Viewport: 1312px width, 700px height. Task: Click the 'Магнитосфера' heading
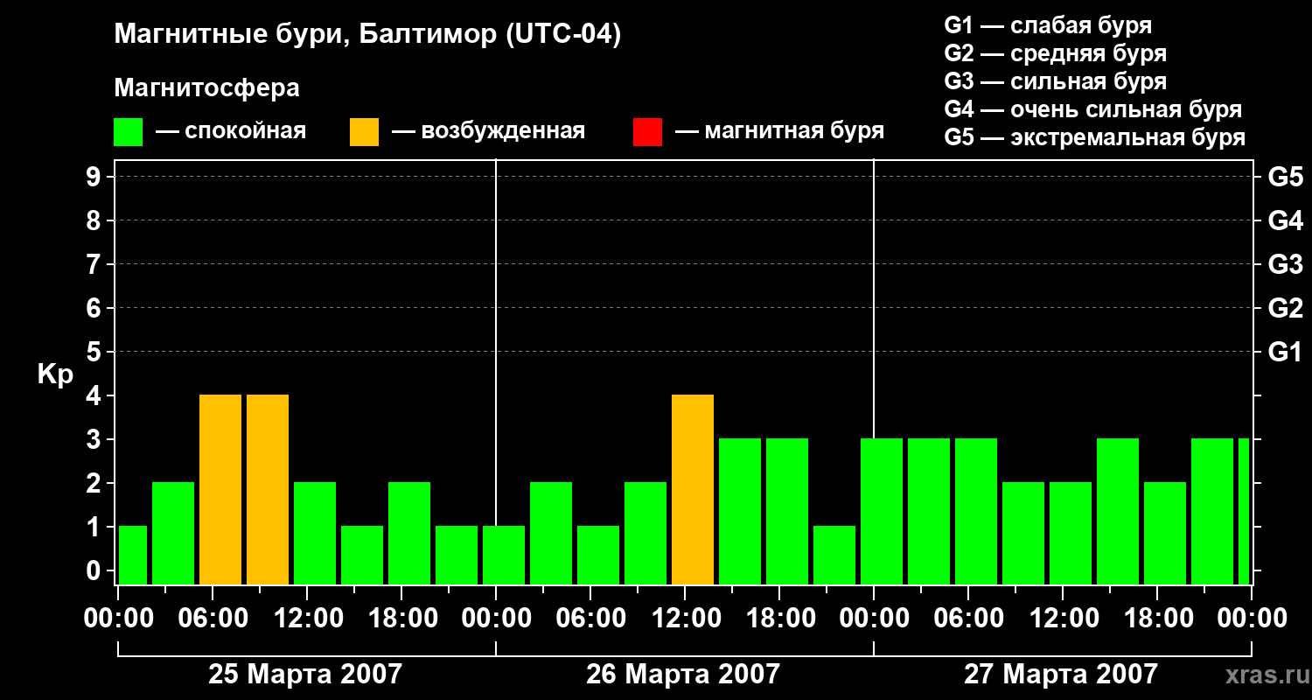coord(207,88)
